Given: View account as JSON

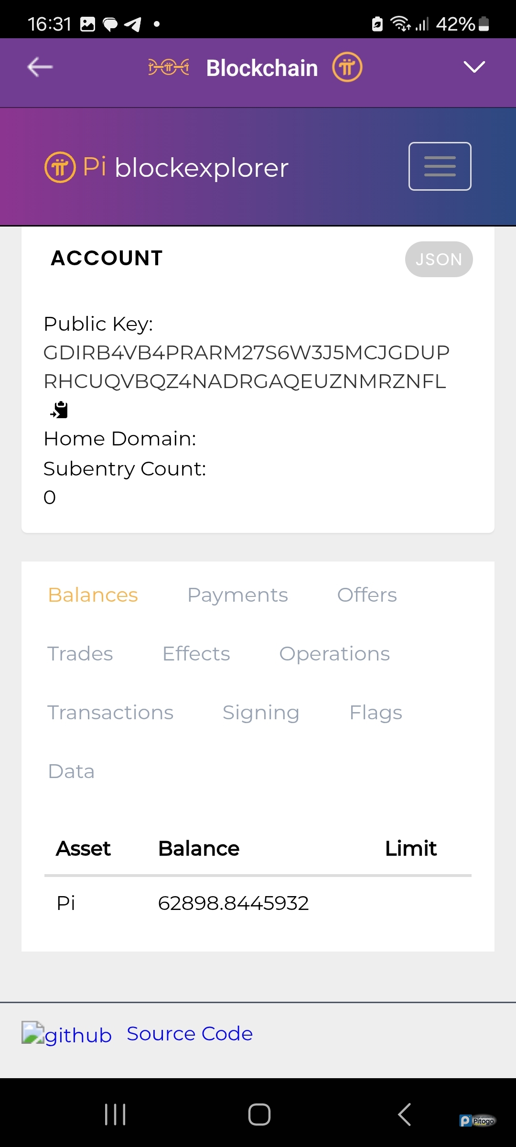Looking at the screenshot, I should tap(439, 259).
